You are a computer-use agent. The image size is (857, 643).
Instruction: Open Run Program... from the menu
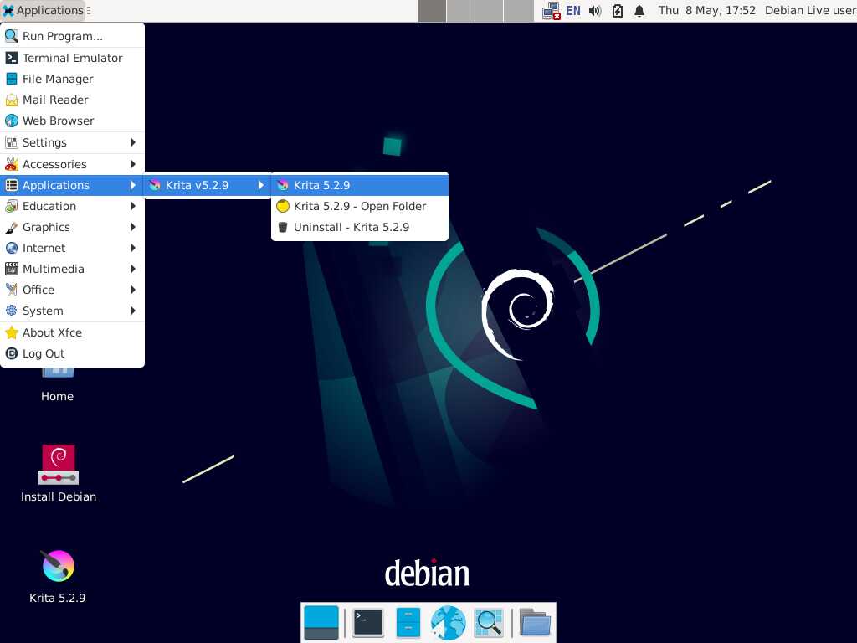[72, 36]
